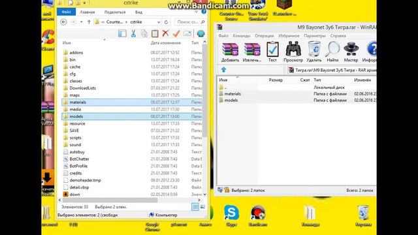Click the Explorer toolbar cut scissors icon
This screenshot has height=235, width=418.
point(133,33)
